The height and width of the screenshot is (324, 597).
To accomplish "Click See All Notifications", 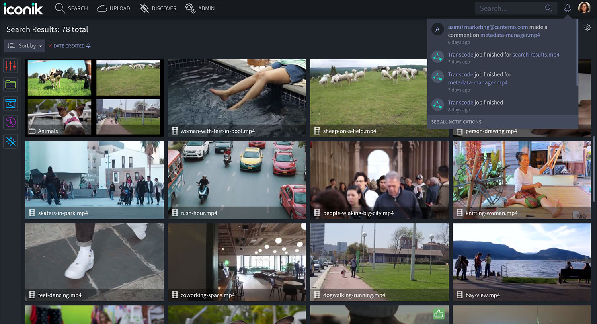I will (456, 122).
